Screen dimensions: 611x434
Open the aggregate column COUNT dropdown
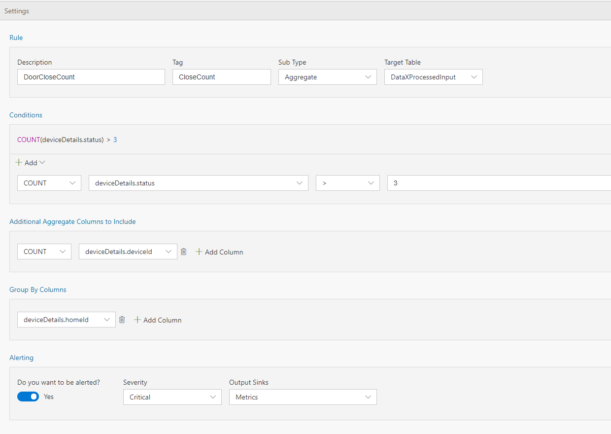point(44,252)
